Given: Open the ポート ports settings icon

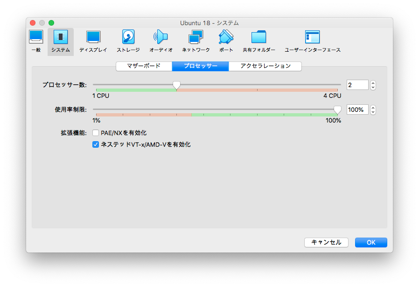Looking at the screenshot, I should tap(226, 41).
